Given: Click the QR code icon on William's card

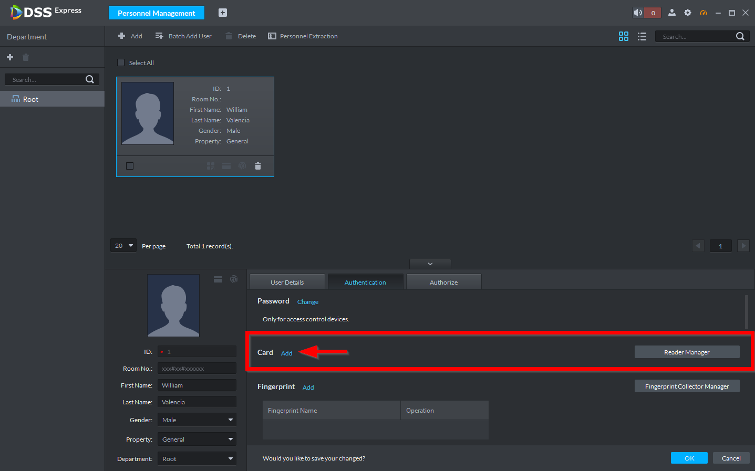Looking at the screenshot, I should coord(211,166).
